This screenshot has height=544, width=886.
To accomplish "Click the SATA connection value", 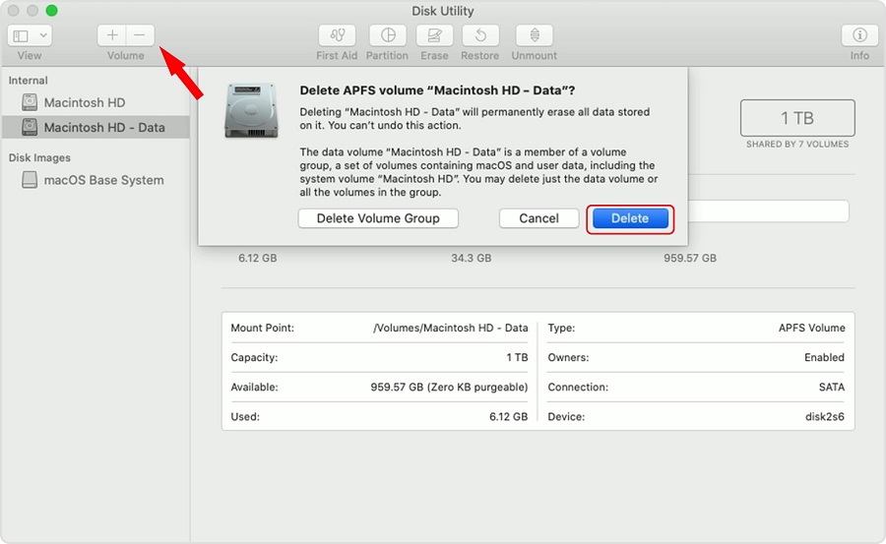I will click(x=832, y=387).
